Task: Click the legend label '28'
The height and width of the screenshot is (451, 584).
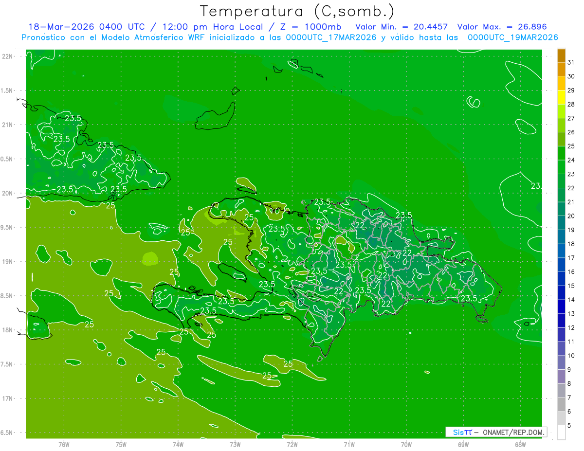Action: [571, 104]
